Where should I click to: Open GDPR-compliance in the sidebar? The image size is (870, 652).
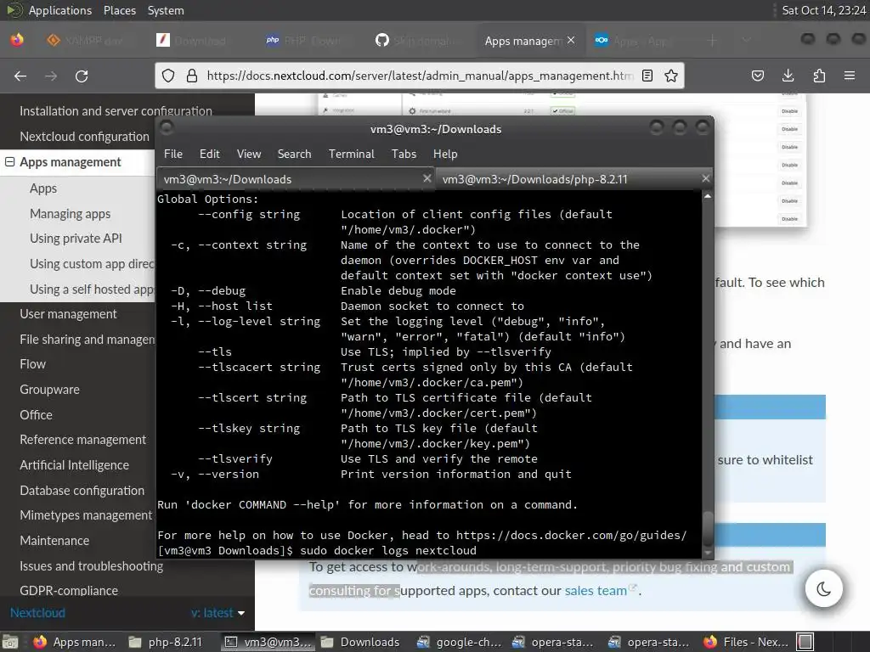coord(69,591)
